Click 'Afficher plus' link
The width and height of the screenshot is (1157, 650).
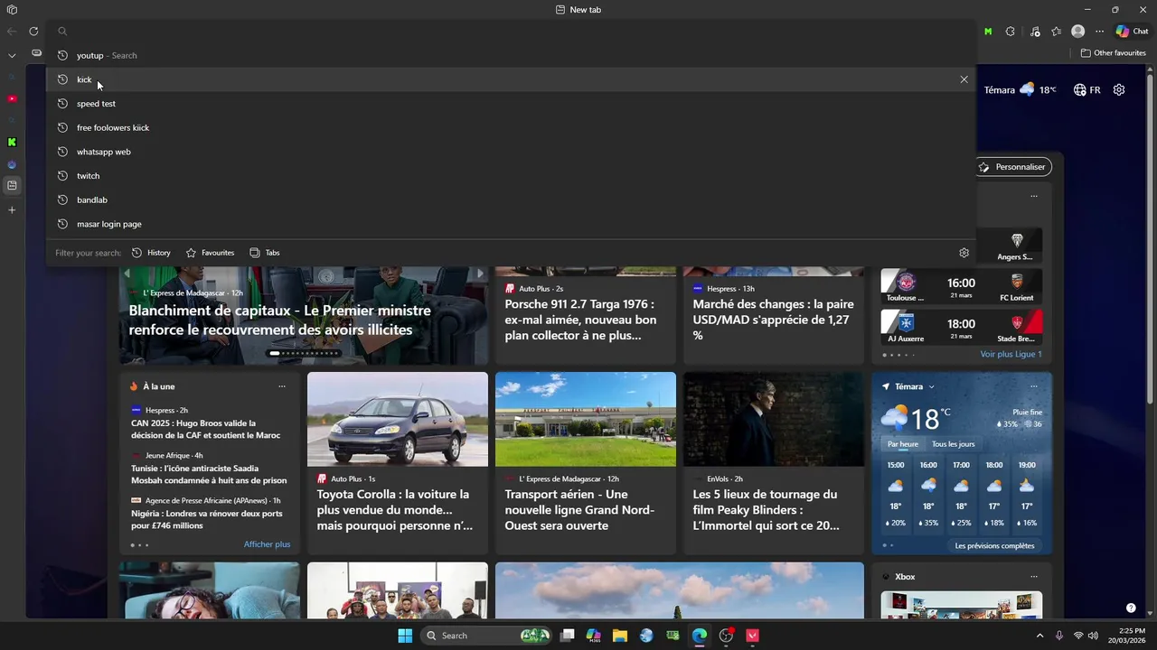tap(267, 544)
